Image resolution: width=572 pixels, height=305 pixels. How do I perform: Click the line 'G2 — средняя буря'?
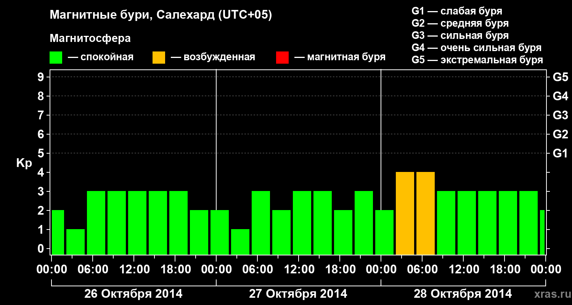[460, 23]
